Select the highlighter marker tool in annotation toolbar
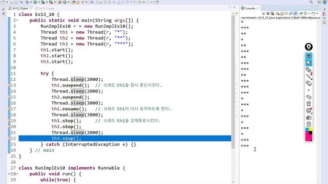The height and width of the screenshot is (184, 328). (x=309, y=70)
